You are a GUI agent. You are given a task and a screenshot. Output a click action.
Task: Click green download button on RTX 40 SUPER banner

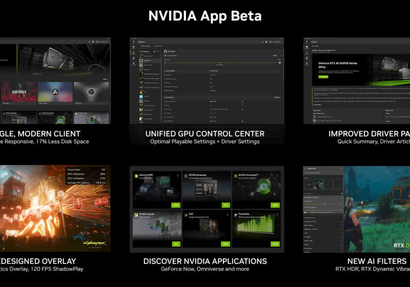click(x=323, y=77)
